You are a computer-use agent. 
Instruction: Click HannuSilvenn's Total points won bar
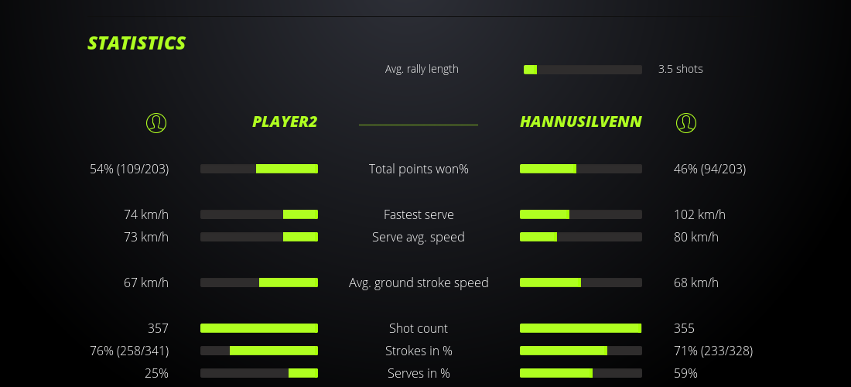coord(580,169)
